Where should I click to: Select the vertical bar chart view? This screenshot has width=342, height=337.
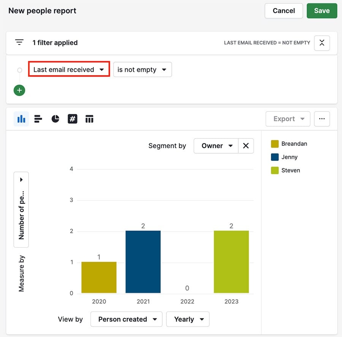(x=21, y=119)
